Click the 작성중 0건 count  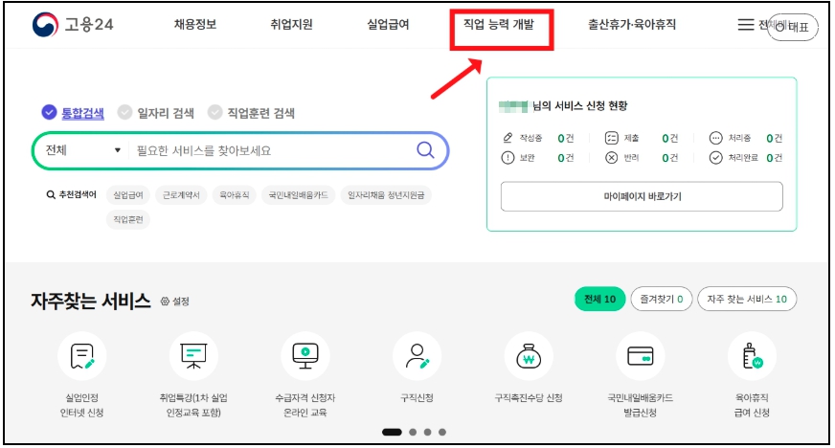pos(566,139)
